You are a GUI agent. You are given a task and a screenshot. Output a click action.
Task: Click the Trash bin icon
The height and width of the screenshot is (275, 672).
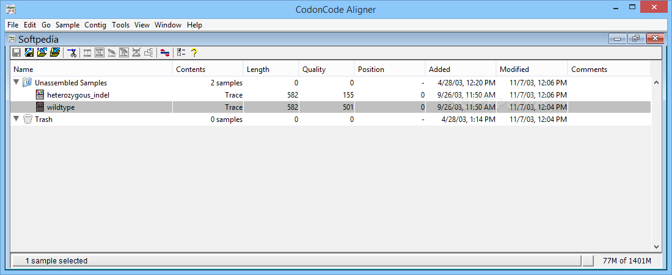(27, 120)
